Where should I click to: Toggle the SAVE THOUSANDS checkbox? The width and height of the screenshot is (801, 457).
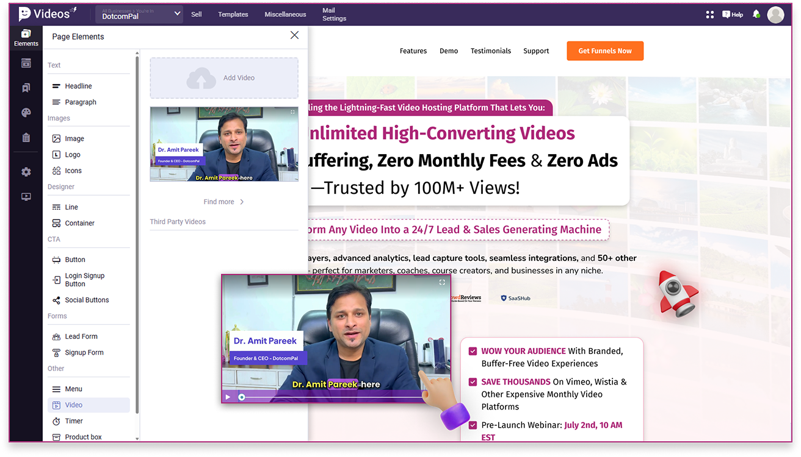tap(473, 382)
